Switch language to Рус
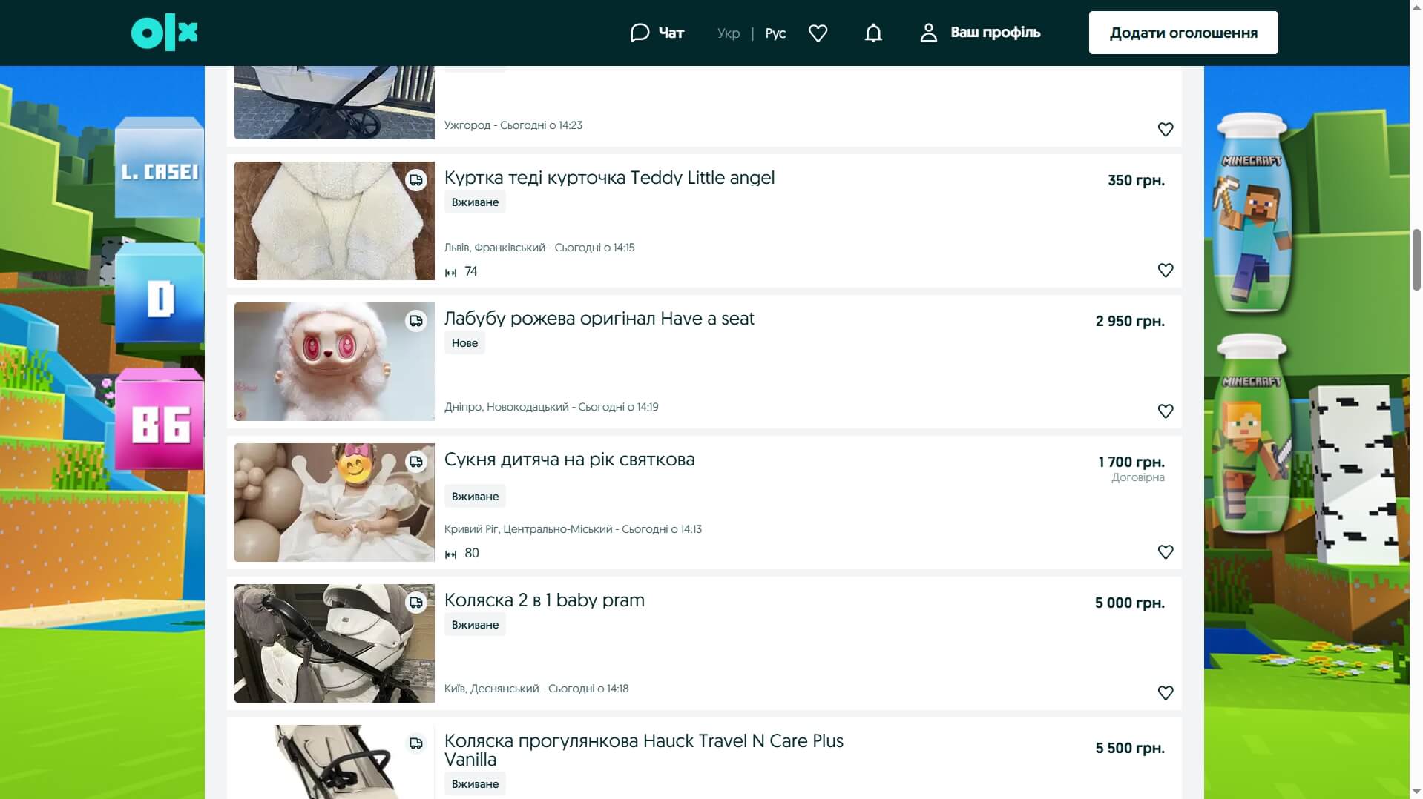1423x799 pixels. [x=775, y=33]
